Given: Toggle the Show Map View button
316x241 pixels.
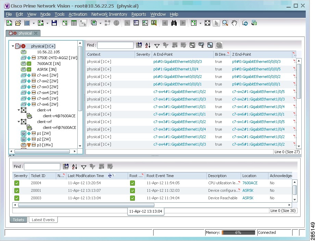Looking at the screenshot, I should click(x=65, y=23).
